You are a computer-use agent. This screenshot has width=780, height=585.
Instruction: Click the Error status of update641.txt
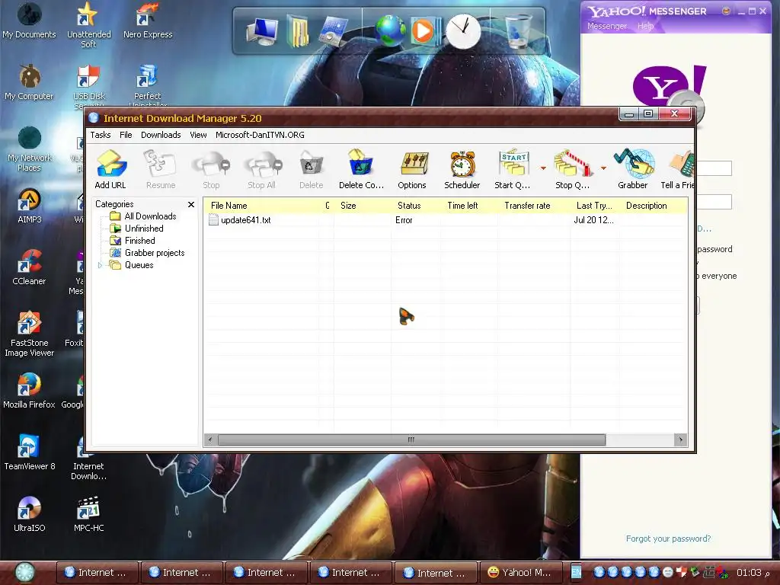coord(404,220)
